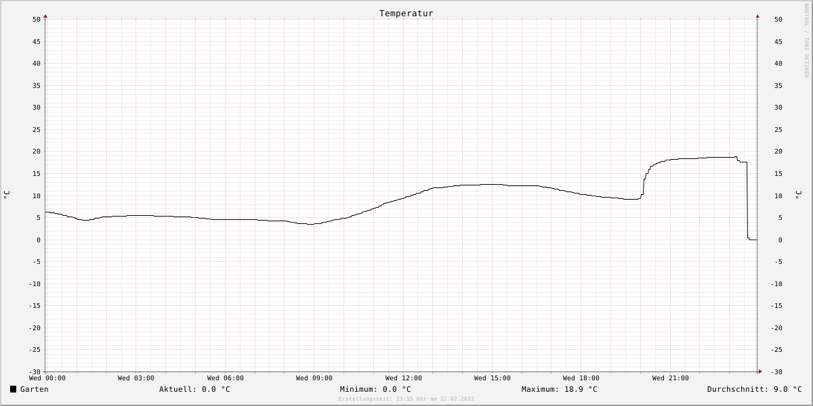Image resolution: width=813 pixels, height=406 pixels.
Task: Click the Erstellungszeit timestamp text
Action: click(406, 399)
